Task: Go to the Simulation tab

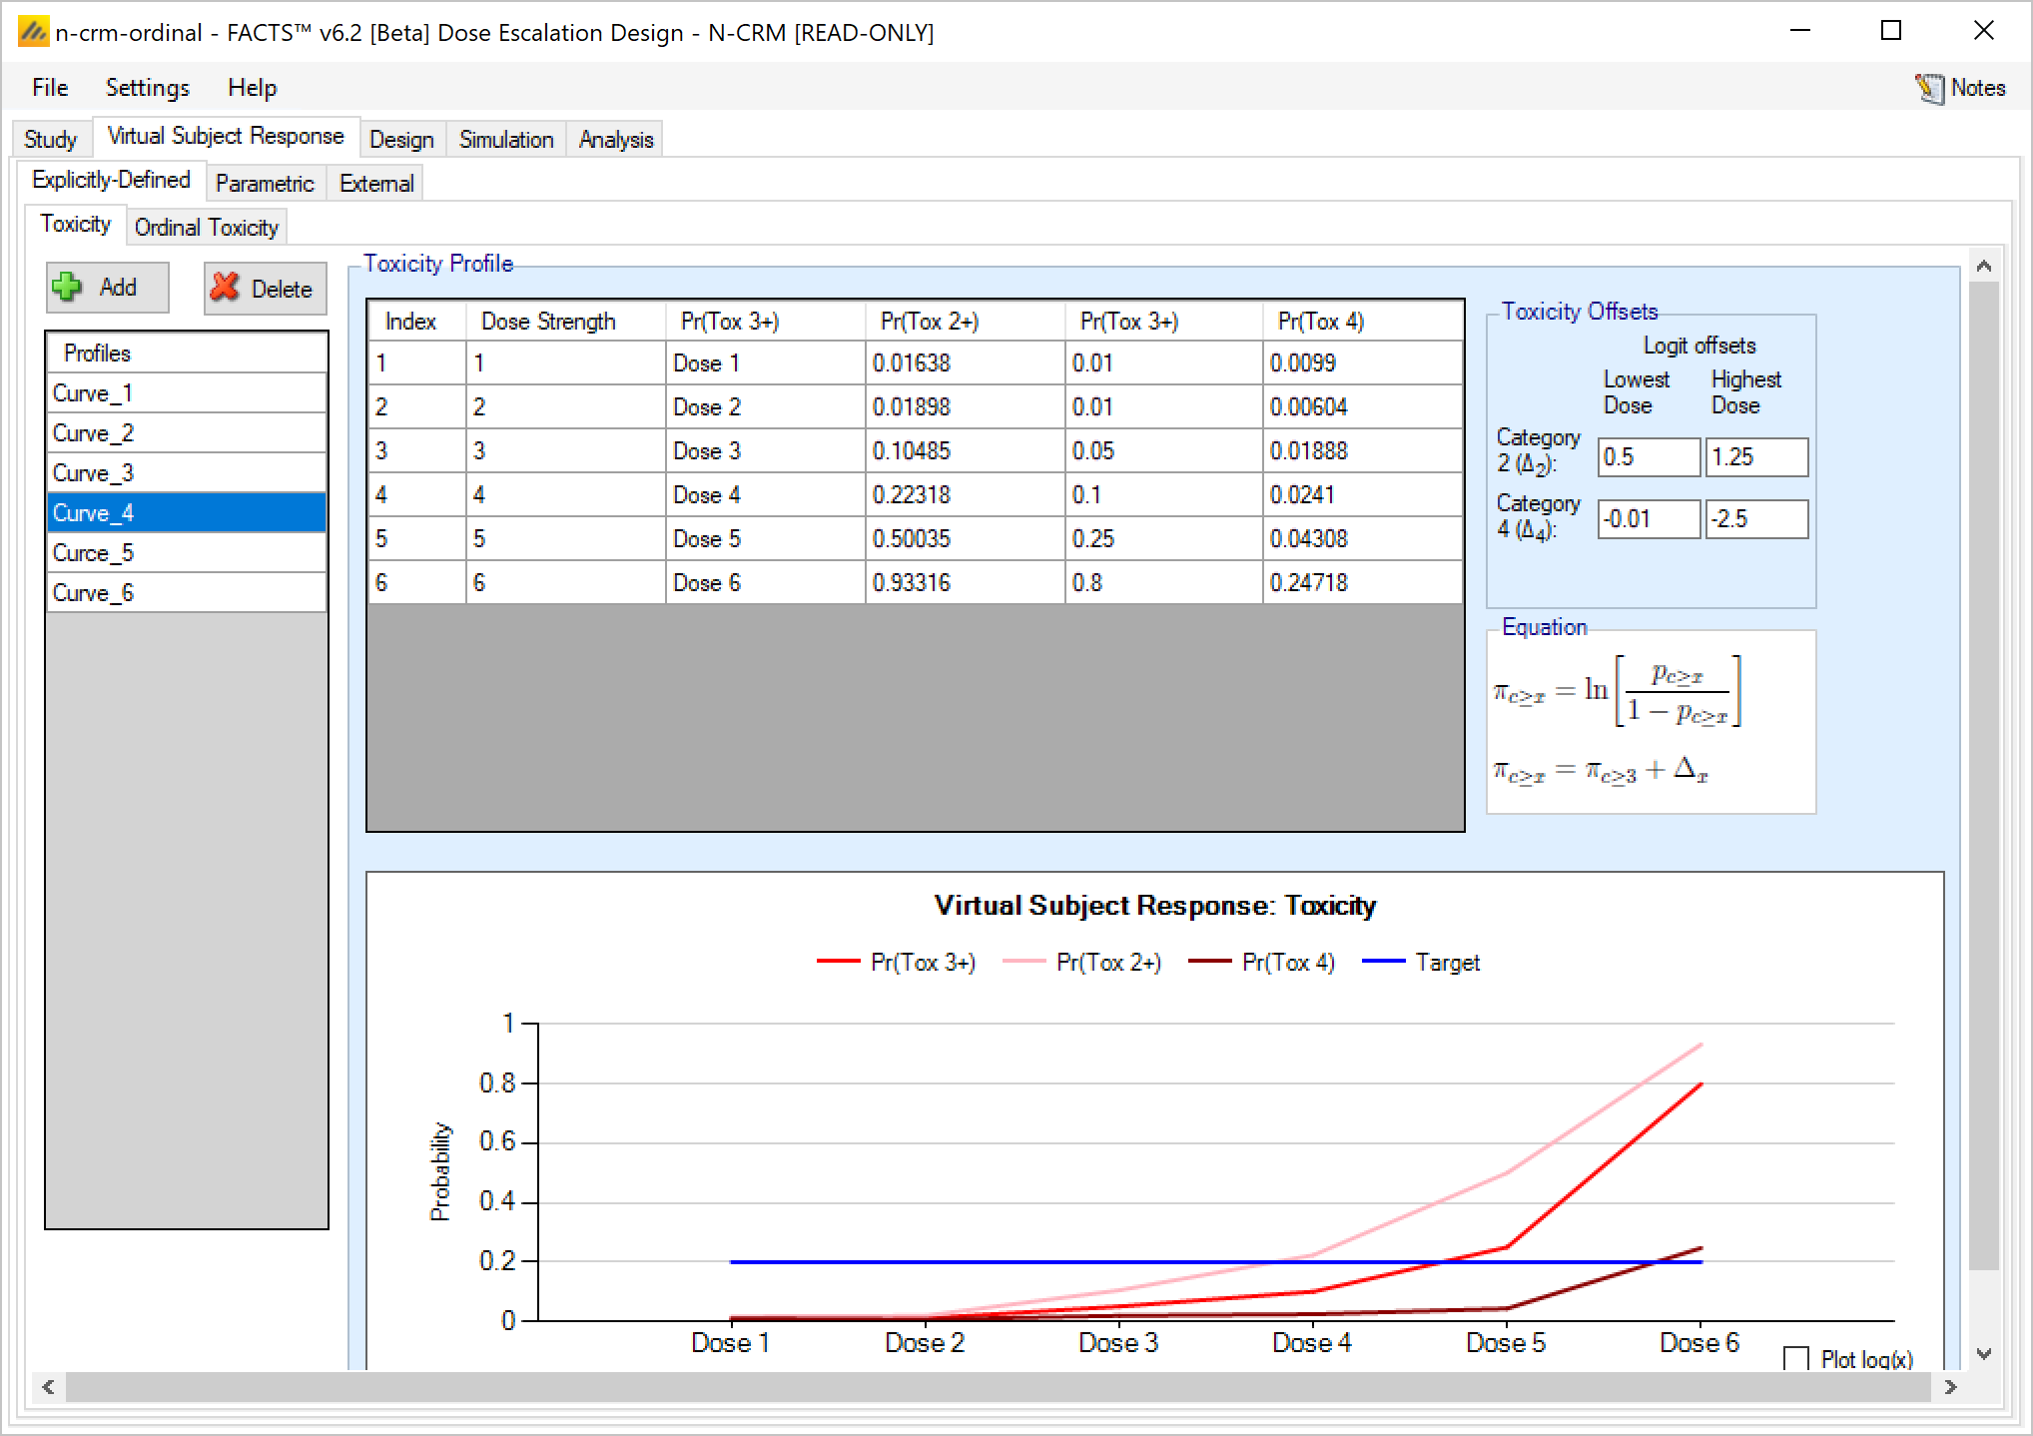Action: click(x=505, y=140)
